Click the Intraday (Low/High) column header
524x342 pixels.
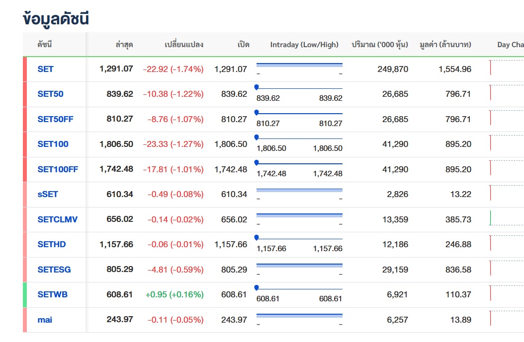click(x=304, y=45)
